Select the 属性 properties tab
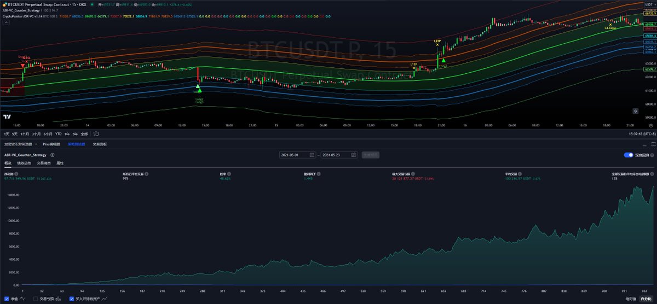 tap(60, 163)
